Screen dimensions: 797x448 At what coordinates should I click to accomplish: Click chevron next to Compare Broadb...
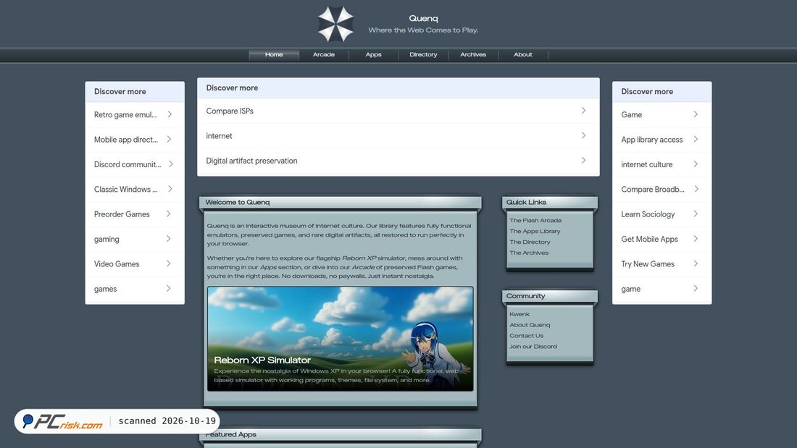[696, 189]
